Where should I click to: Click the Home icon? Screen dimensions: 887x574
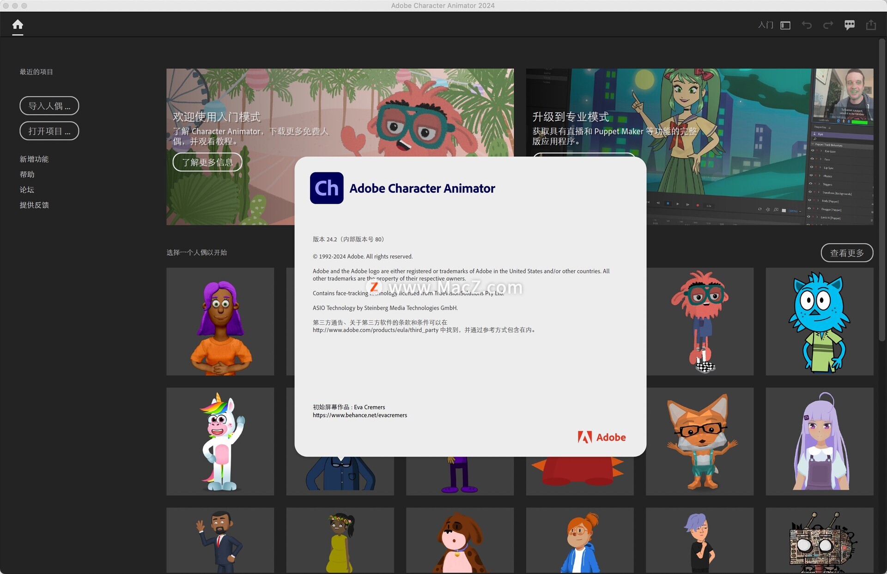pos(18,24)
